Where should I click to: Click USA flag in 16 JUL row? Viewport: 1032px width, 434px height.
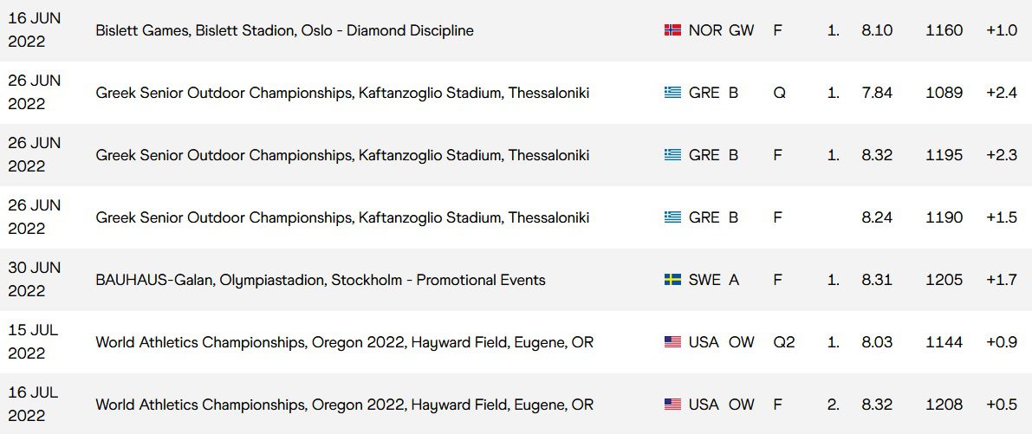tap(672, 405)
